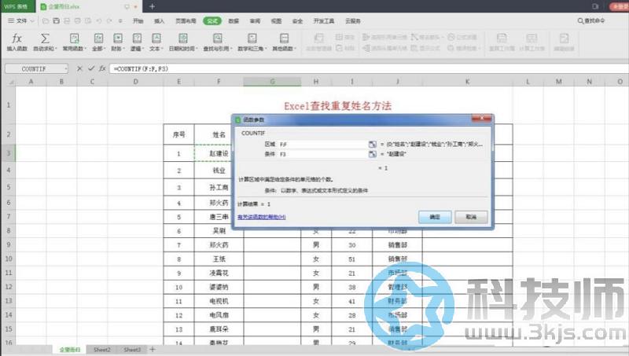
Task: Select the 公式 Formulas ribbon tab
Action: [212, 21]
